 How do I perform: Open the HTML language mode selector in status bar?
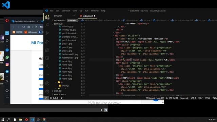[208, 98]
